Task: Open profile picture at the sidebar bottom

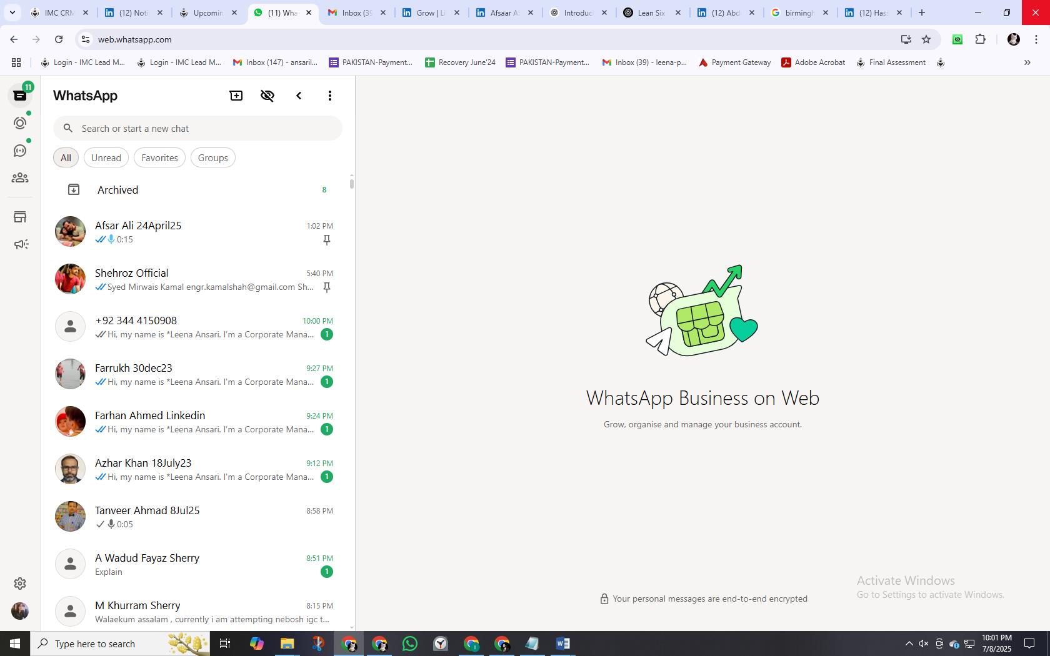Action: pos(20,611)
